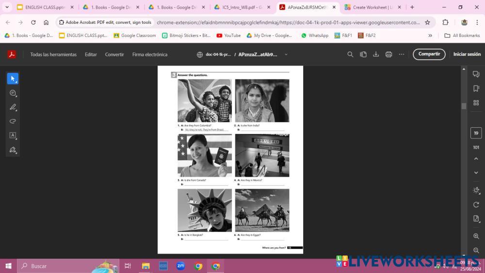Select the arrow selection tool

click(x=13, y=79)
